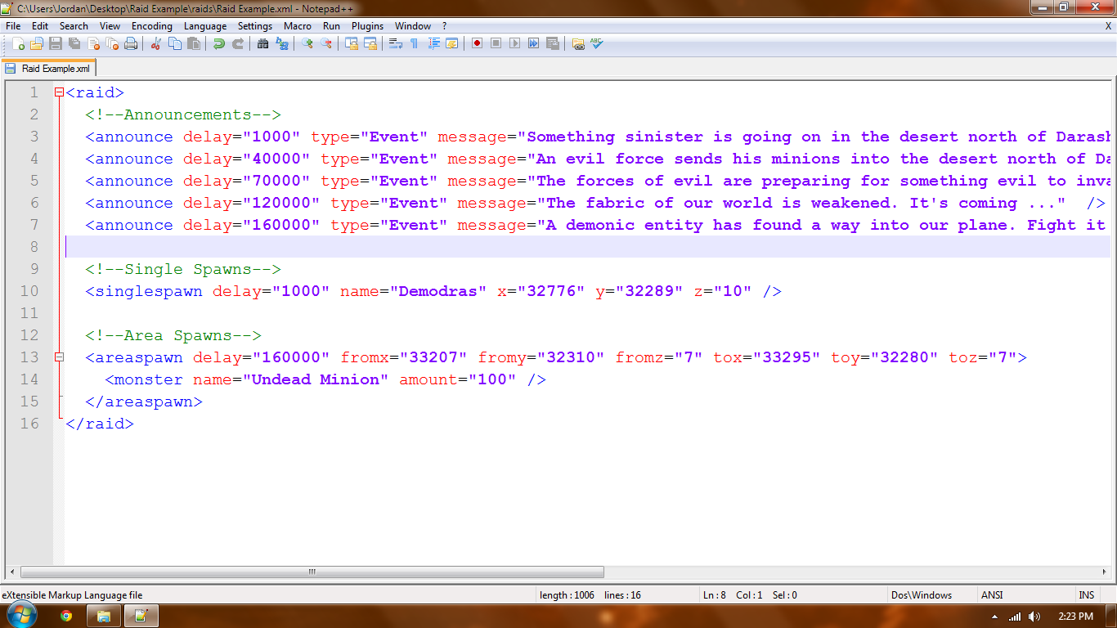Open the Encoding menu
The height and width of the screenshot is (628, 1117).
click(x=152, y=26)
